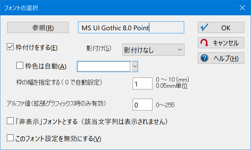Click the red undo arrow Cancel icon

point(204,43)
